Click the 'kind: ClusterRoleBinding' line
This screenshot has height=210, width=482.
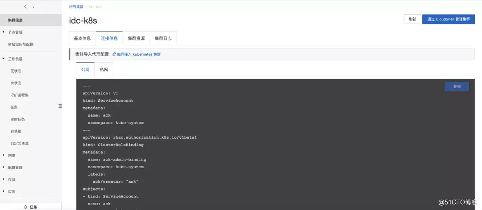[113, 145]
